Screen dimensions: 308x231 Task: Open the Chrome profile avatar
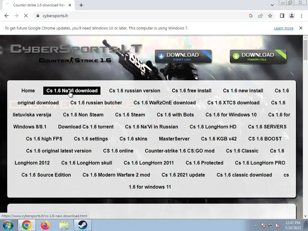pos(292,16)
